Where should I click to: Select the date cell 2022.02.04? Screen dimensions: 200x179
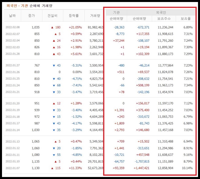tap(13, 41)
